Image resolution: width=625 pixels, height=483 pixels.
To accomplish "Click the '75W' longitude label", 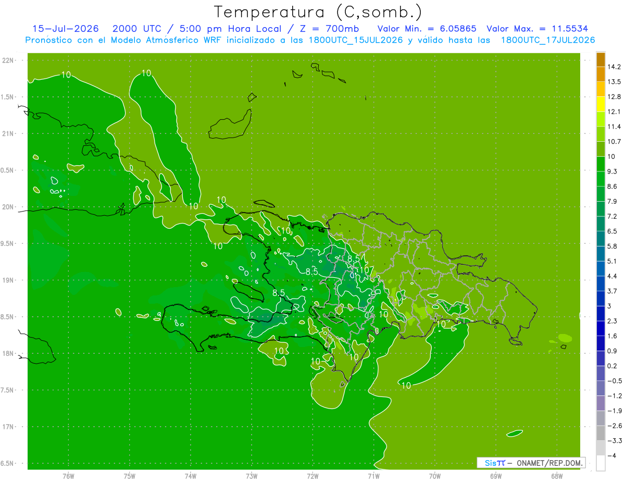I will tap(129, 476).
